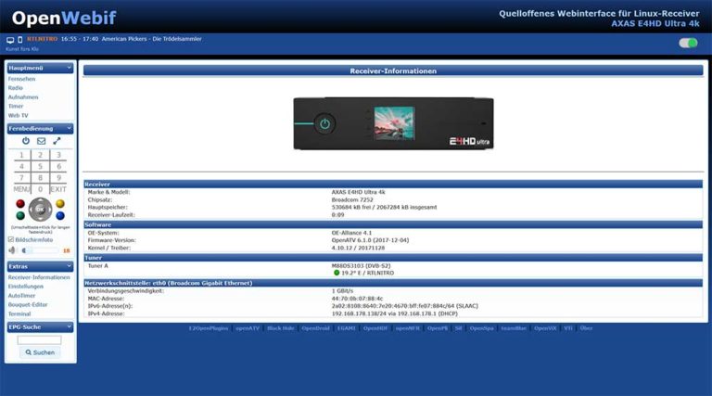The width and height of the screenshot is (712, 396).
Task: Click the volume slider bar
Action: tap(40, 250)
